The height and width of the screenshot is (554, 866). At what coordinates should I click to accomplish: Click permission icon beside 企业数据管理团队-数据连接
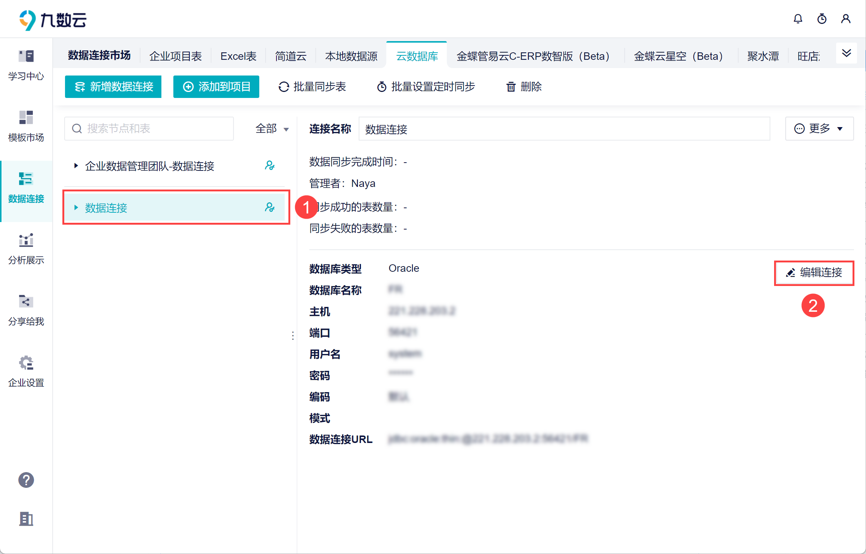point(269,166)
